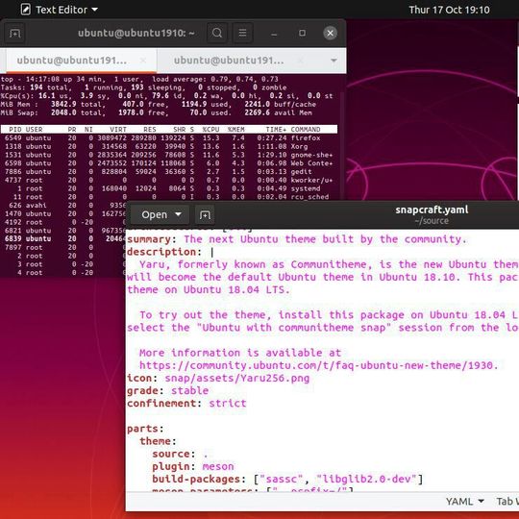The image size is (519, 519).
Task: Open new terminal tab icon
Action: point(14,33)
